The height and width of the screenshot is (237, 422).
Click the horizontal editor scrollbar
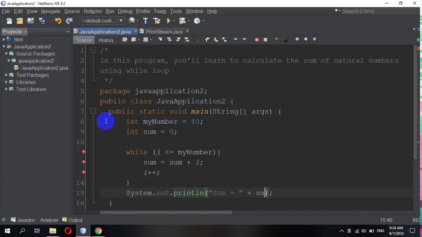point(166,212)
